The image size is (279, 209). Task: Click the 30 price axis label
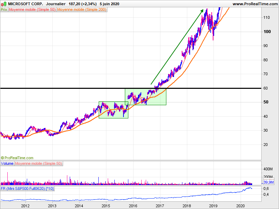tap(265, 130)
